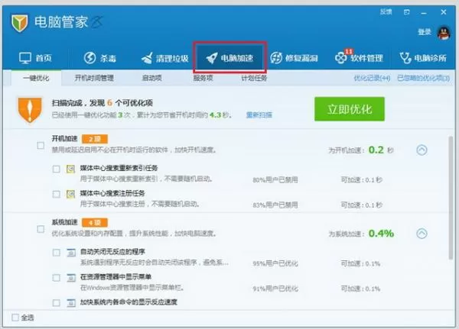Check 在资源管理器中显示菜单 checkbox
Screen dimensions: 459x329
[56, 278]
